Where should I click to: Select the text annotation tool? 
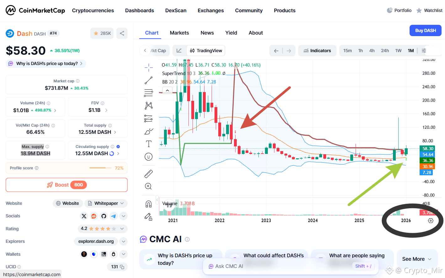[x=149, y=144]
